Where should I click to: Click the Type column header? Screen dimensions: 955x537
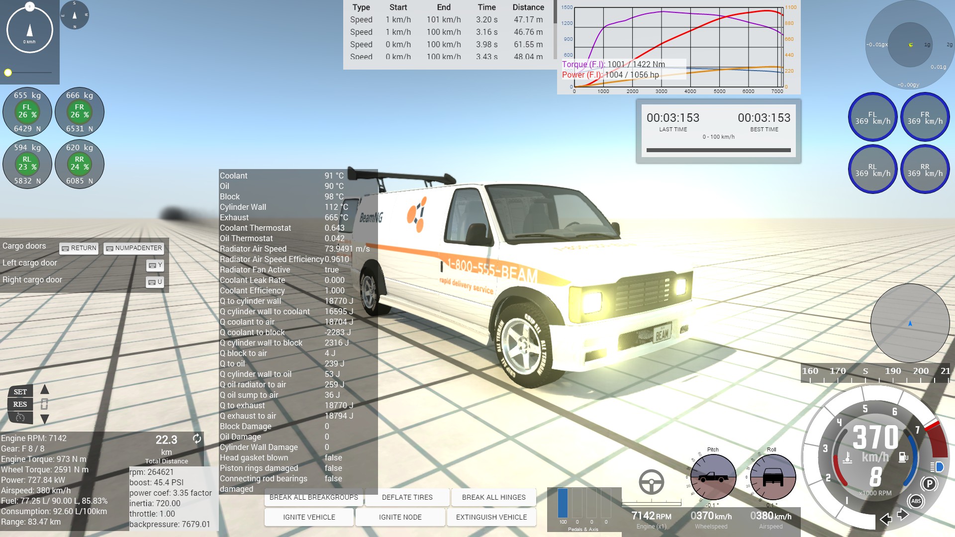[361, 7]
